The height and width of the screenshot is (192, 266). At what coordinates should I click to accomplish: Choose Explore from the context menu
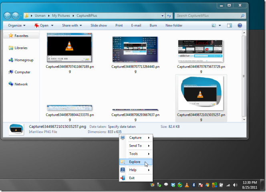[135, 162]
